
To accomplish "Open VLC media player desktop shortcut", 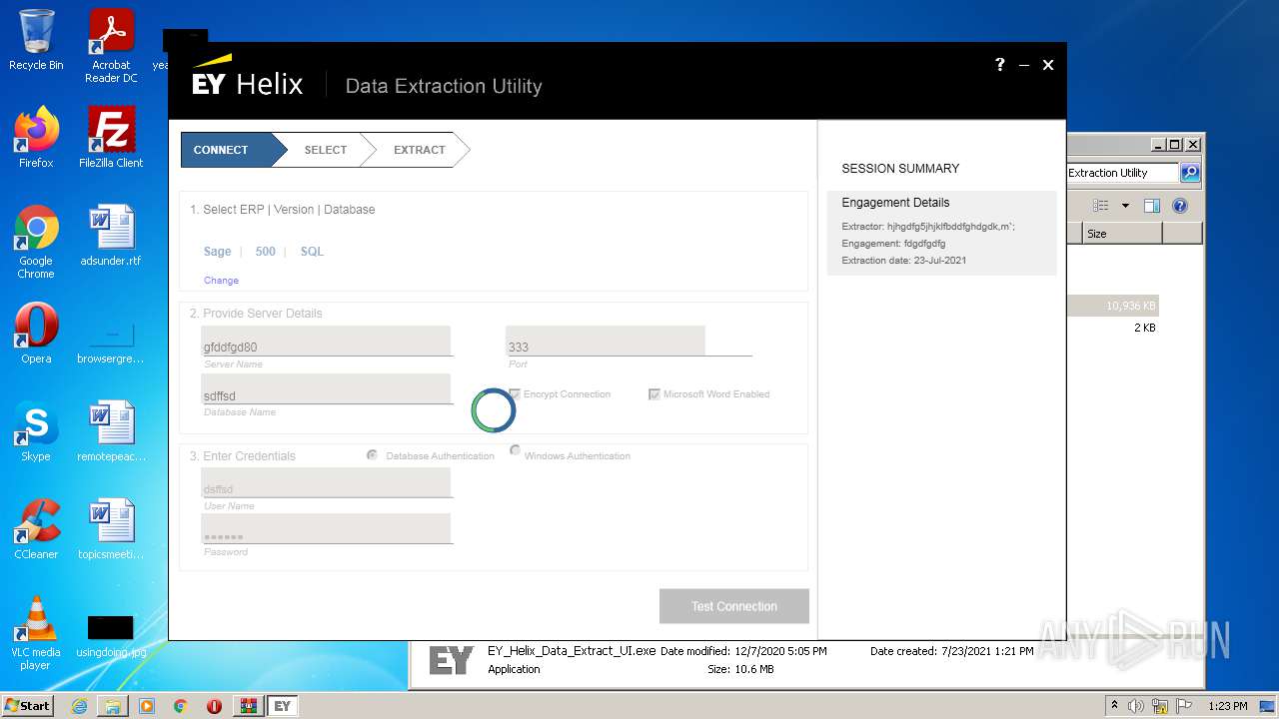I will point(36,633).
